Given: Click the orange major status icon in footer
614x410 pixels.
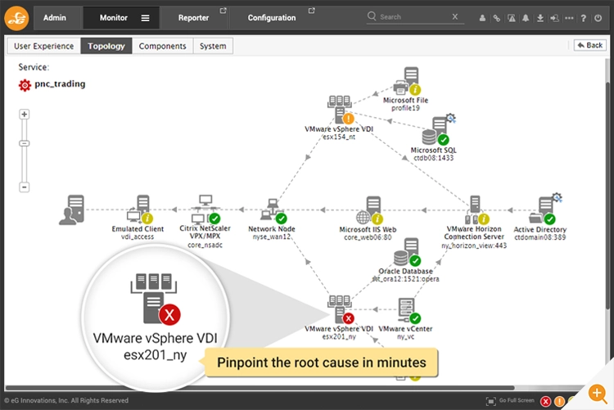Looking at the screenshot, I should click(560, 401).
